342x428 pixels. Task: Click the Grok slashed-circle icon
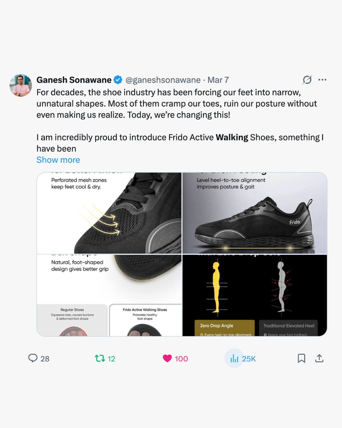point(307,80)
